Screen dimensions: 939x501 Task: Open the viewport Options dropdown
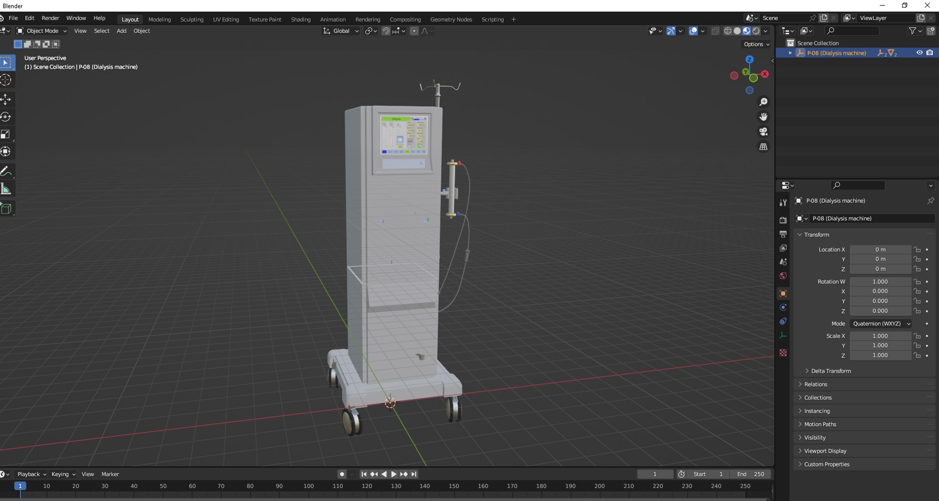[x=757, y=44]
